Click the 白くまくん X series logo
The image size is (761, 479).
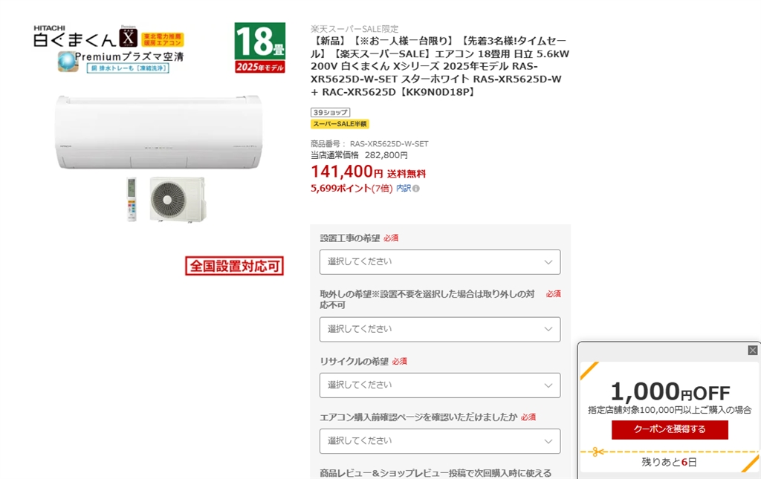[x=85, y=36]
